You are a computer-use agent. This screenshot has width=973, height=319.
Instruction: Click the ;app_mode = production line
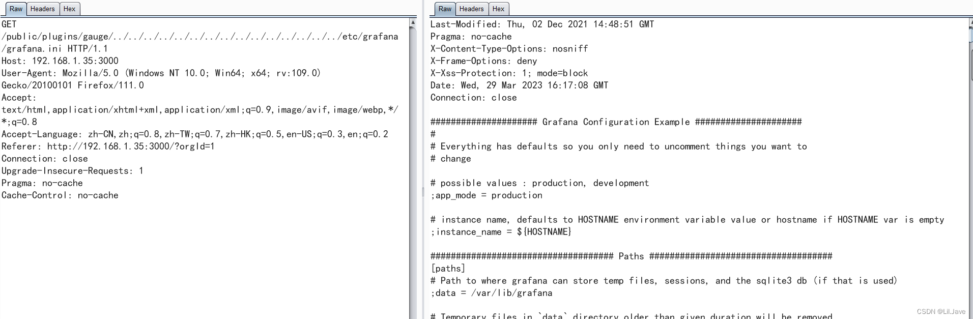(x=486, y=195)
